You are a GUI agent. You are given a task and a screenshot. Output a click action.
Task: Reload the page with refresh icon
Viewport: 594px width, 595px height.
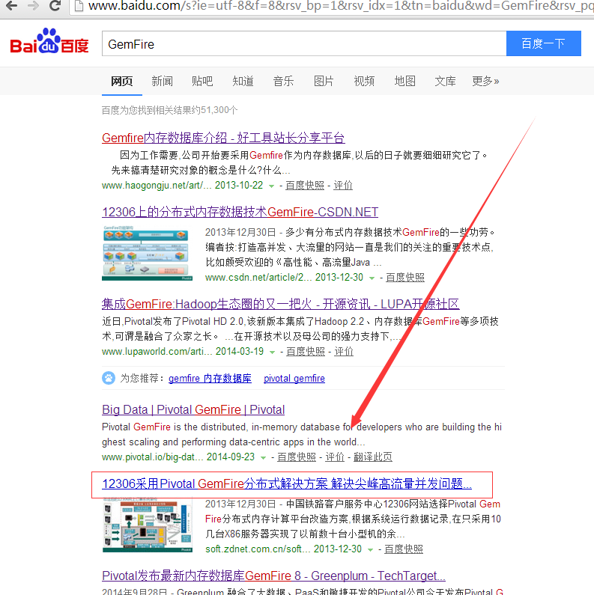pos(55,6)
